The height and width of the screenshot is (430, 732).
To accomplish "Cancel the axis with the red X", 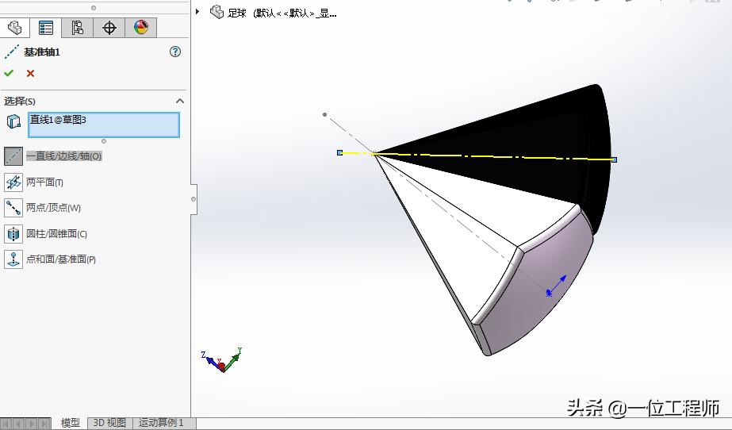I will coord(30,73).
